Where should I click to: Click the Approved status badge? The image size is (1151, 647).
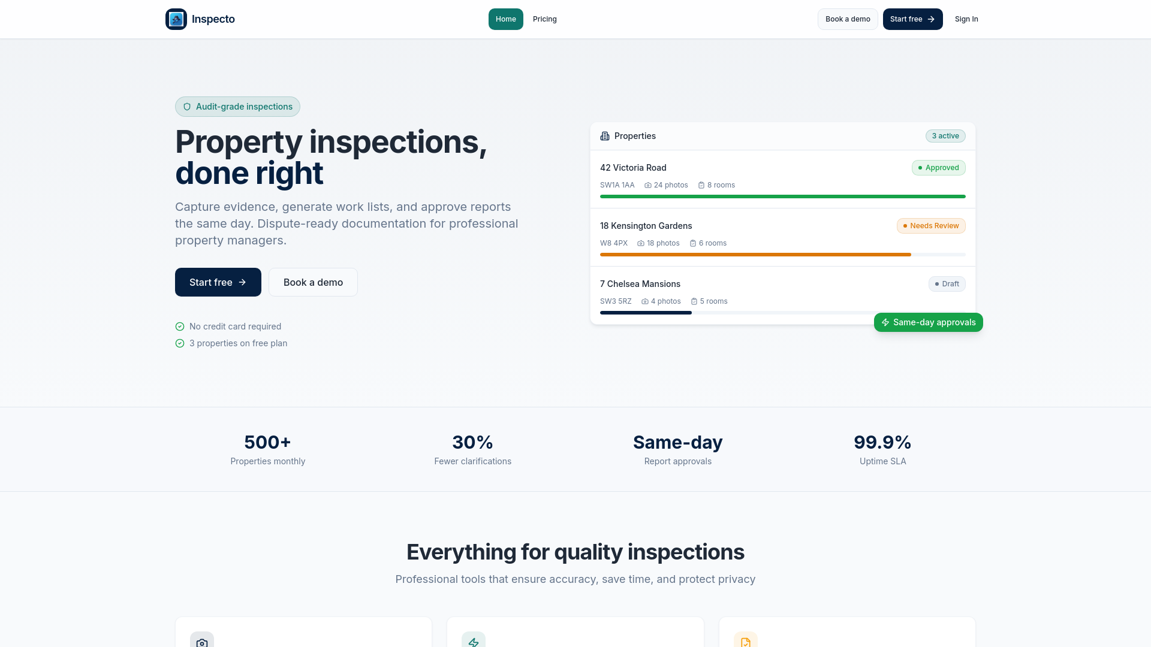pos(939,168)
